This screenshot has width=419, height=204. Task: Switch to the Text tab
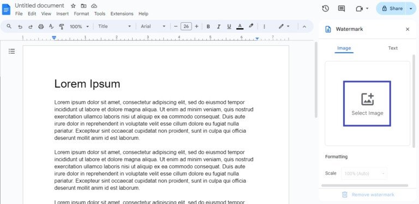(393, 48)
